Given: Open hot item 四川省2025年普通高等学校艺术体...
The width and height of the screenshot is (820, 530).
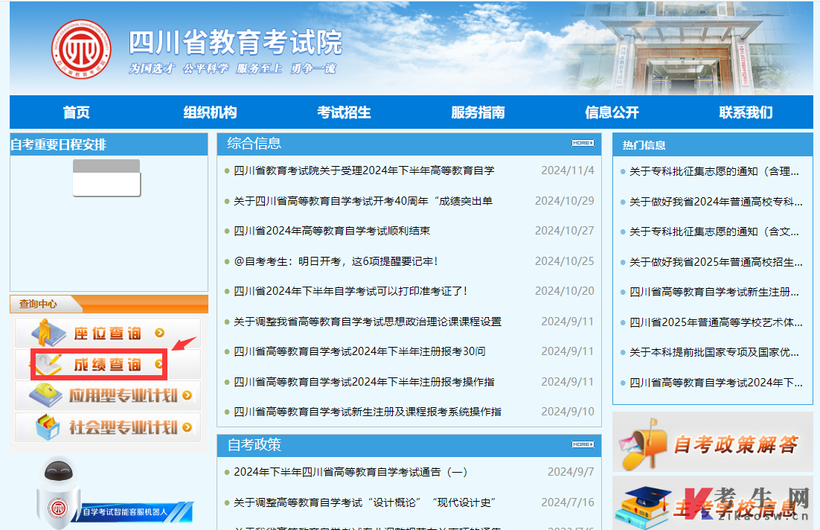Looking at the screenshot, I should (715, 322).
